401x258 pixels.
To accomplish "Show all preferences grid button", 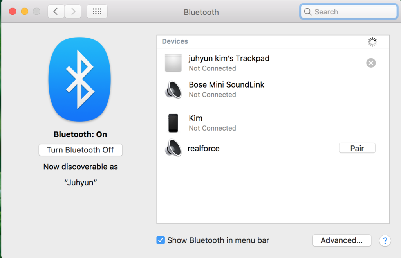I will 97,11.
